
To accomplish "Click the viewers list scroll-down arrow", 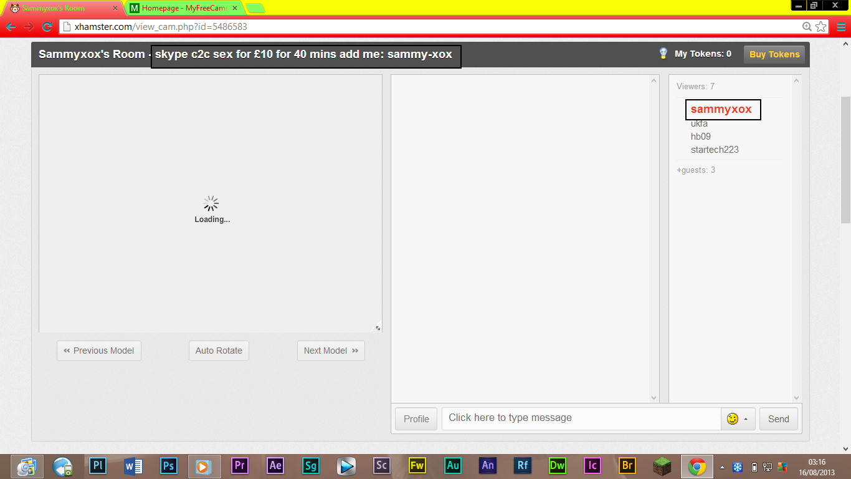I will click(x=796, y=398).
